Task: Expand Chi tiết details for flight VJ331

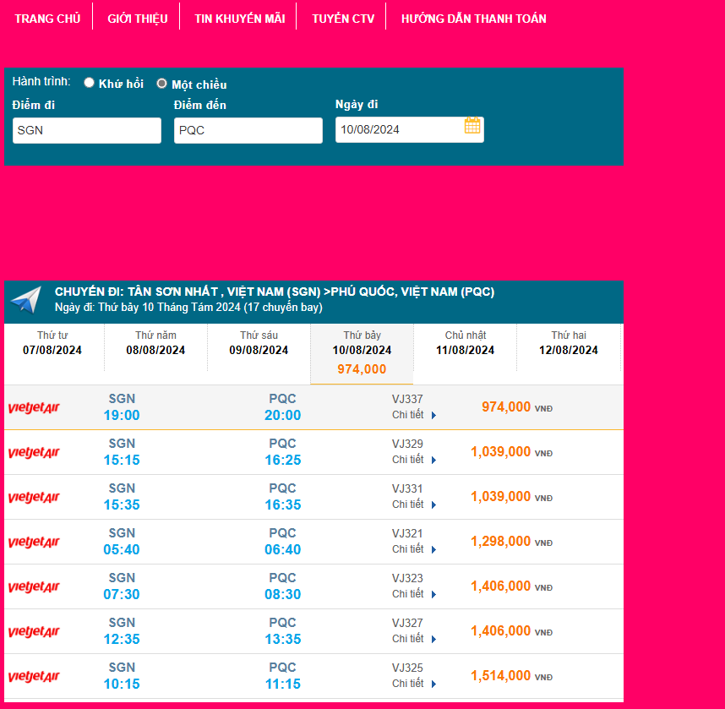Action: (x=414, y=504)
